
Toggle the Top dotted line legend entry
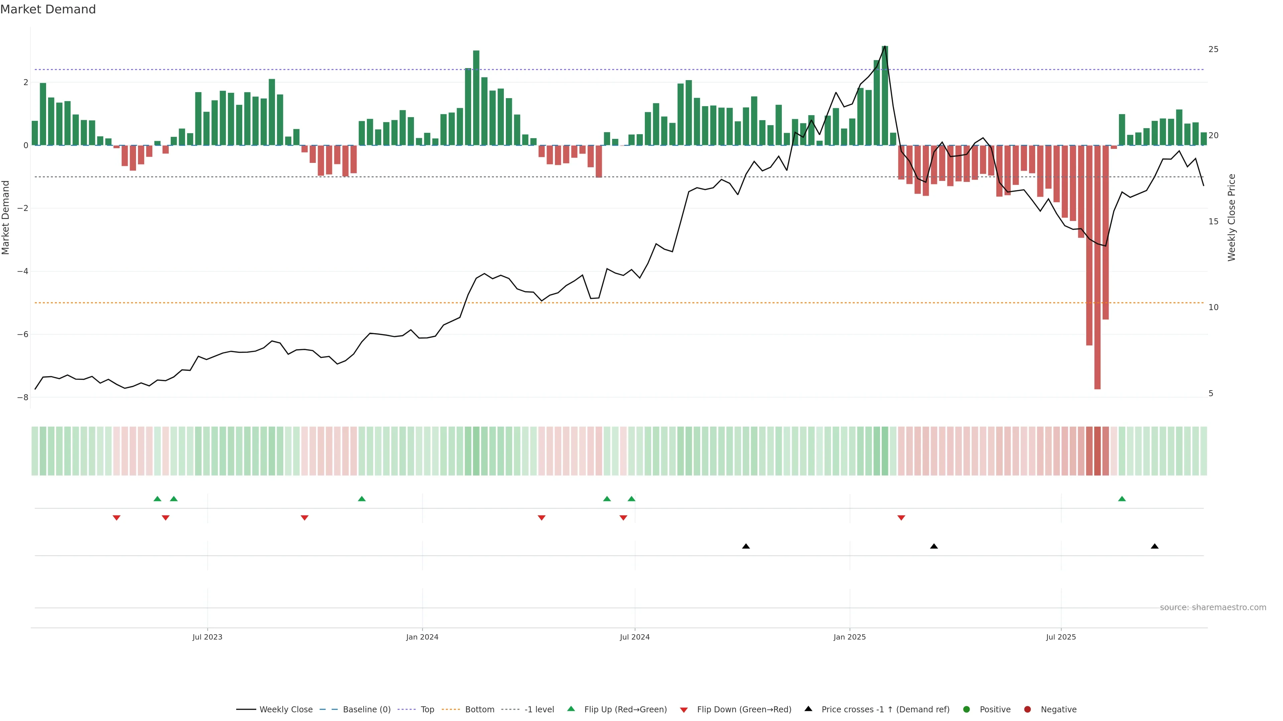427,710
